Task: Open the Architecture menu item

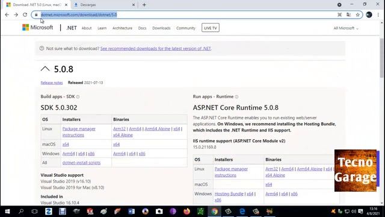Action: pyautogui.click(x=122, y=28)
